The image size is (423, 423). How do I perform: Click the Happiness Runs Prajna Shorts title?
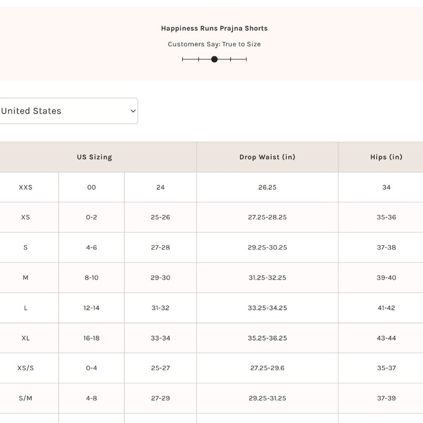[x=214, y=28]
